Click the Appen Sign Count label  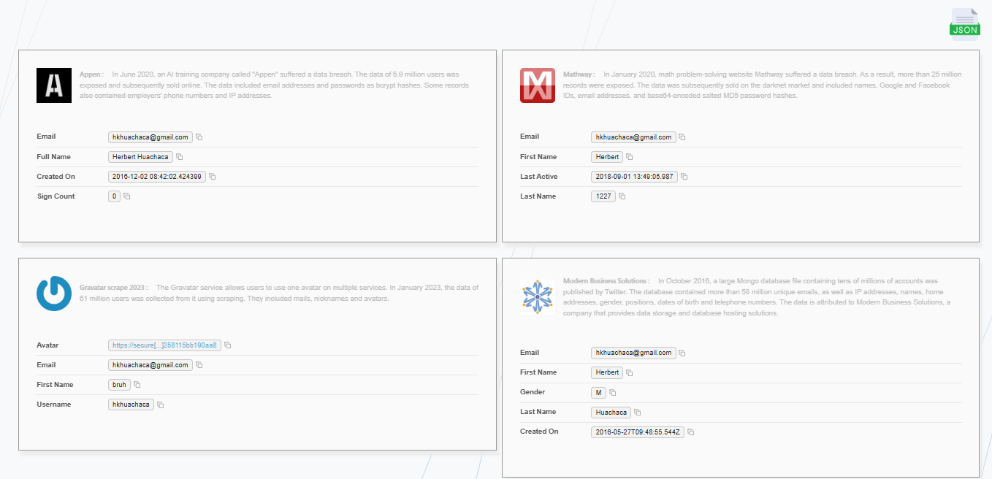pos(56,196)
